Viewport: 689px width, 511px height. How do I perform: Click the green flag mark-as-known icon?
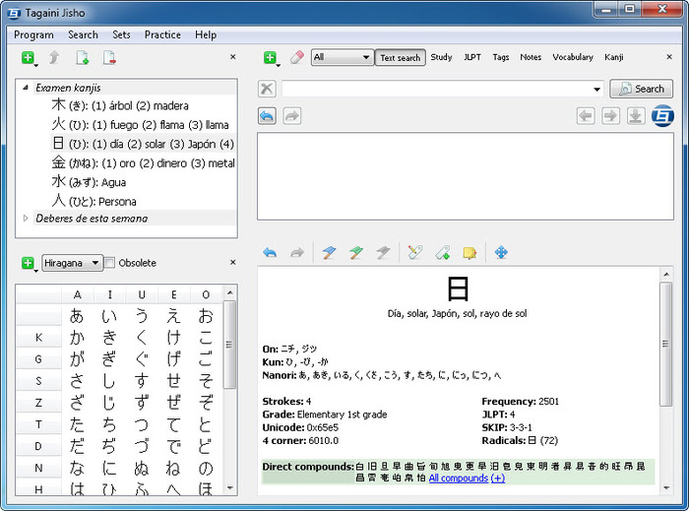pyautogui.click(x=356, y=252)
